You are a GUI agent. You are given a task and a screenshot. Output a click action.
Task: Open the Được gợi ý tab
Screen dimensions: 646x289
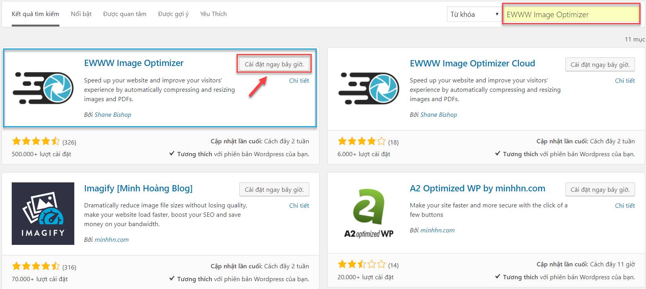[x=173, y=14]
